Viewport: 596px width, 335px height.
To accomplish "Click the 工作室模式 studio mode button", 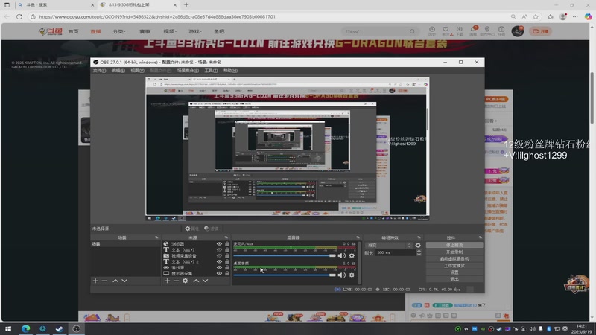I will (454, 266).
